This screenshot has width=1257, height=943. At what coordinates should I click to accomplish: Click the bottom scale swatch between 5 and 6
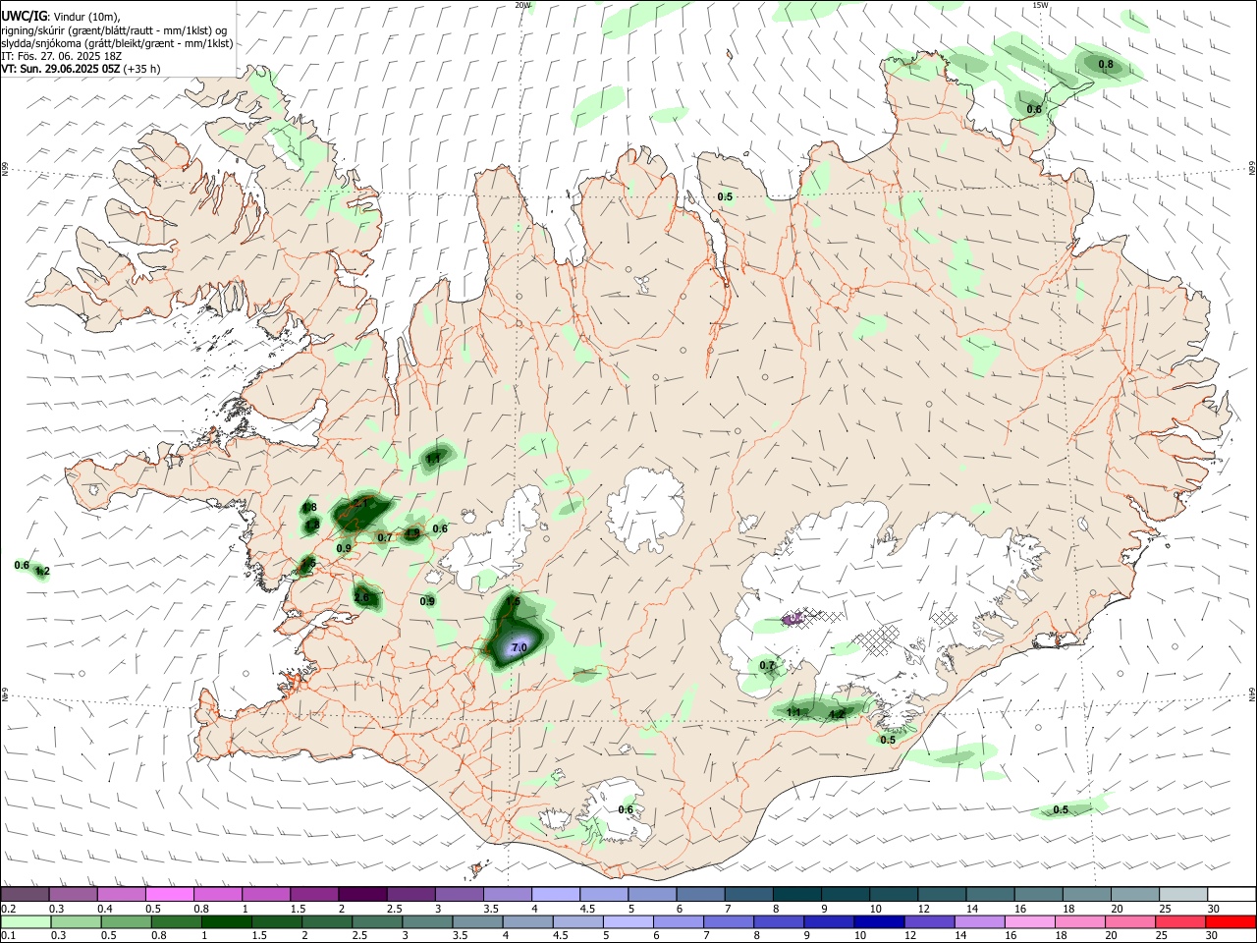(628, 922)
